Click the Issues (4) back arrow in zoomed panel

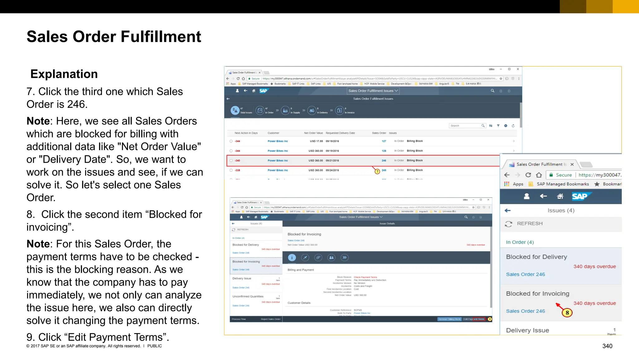point(508,211)
